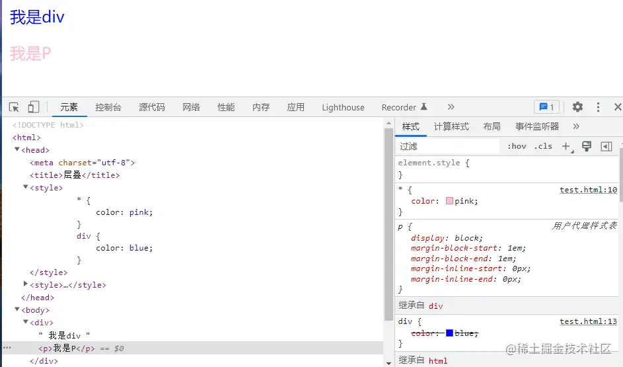The width and height of the screenshot is (623, 367).
Task: Open the pink color swatch picker
Action: [449, 201]
